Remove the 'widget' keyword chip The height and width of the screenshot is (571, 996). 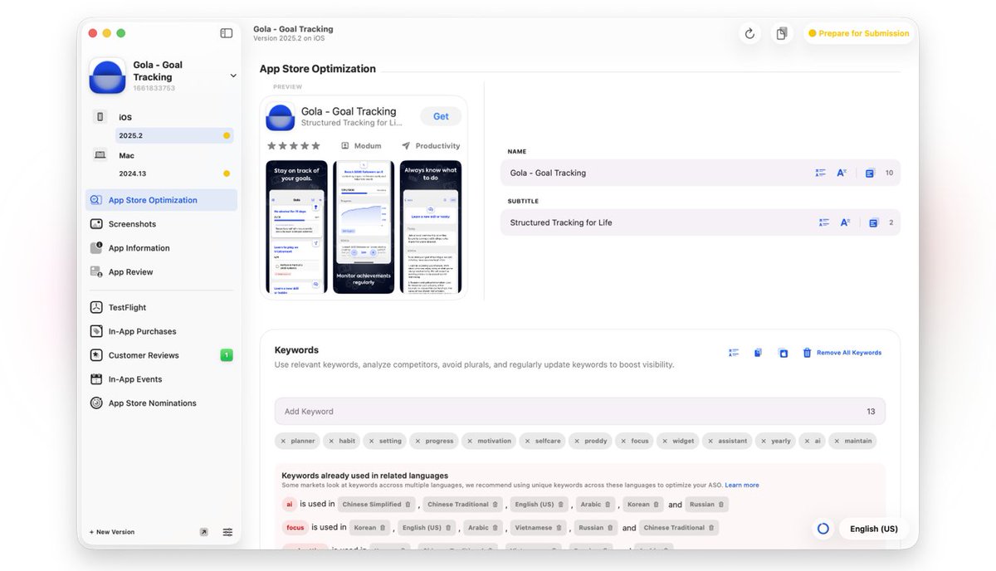[x=664, y=442]
